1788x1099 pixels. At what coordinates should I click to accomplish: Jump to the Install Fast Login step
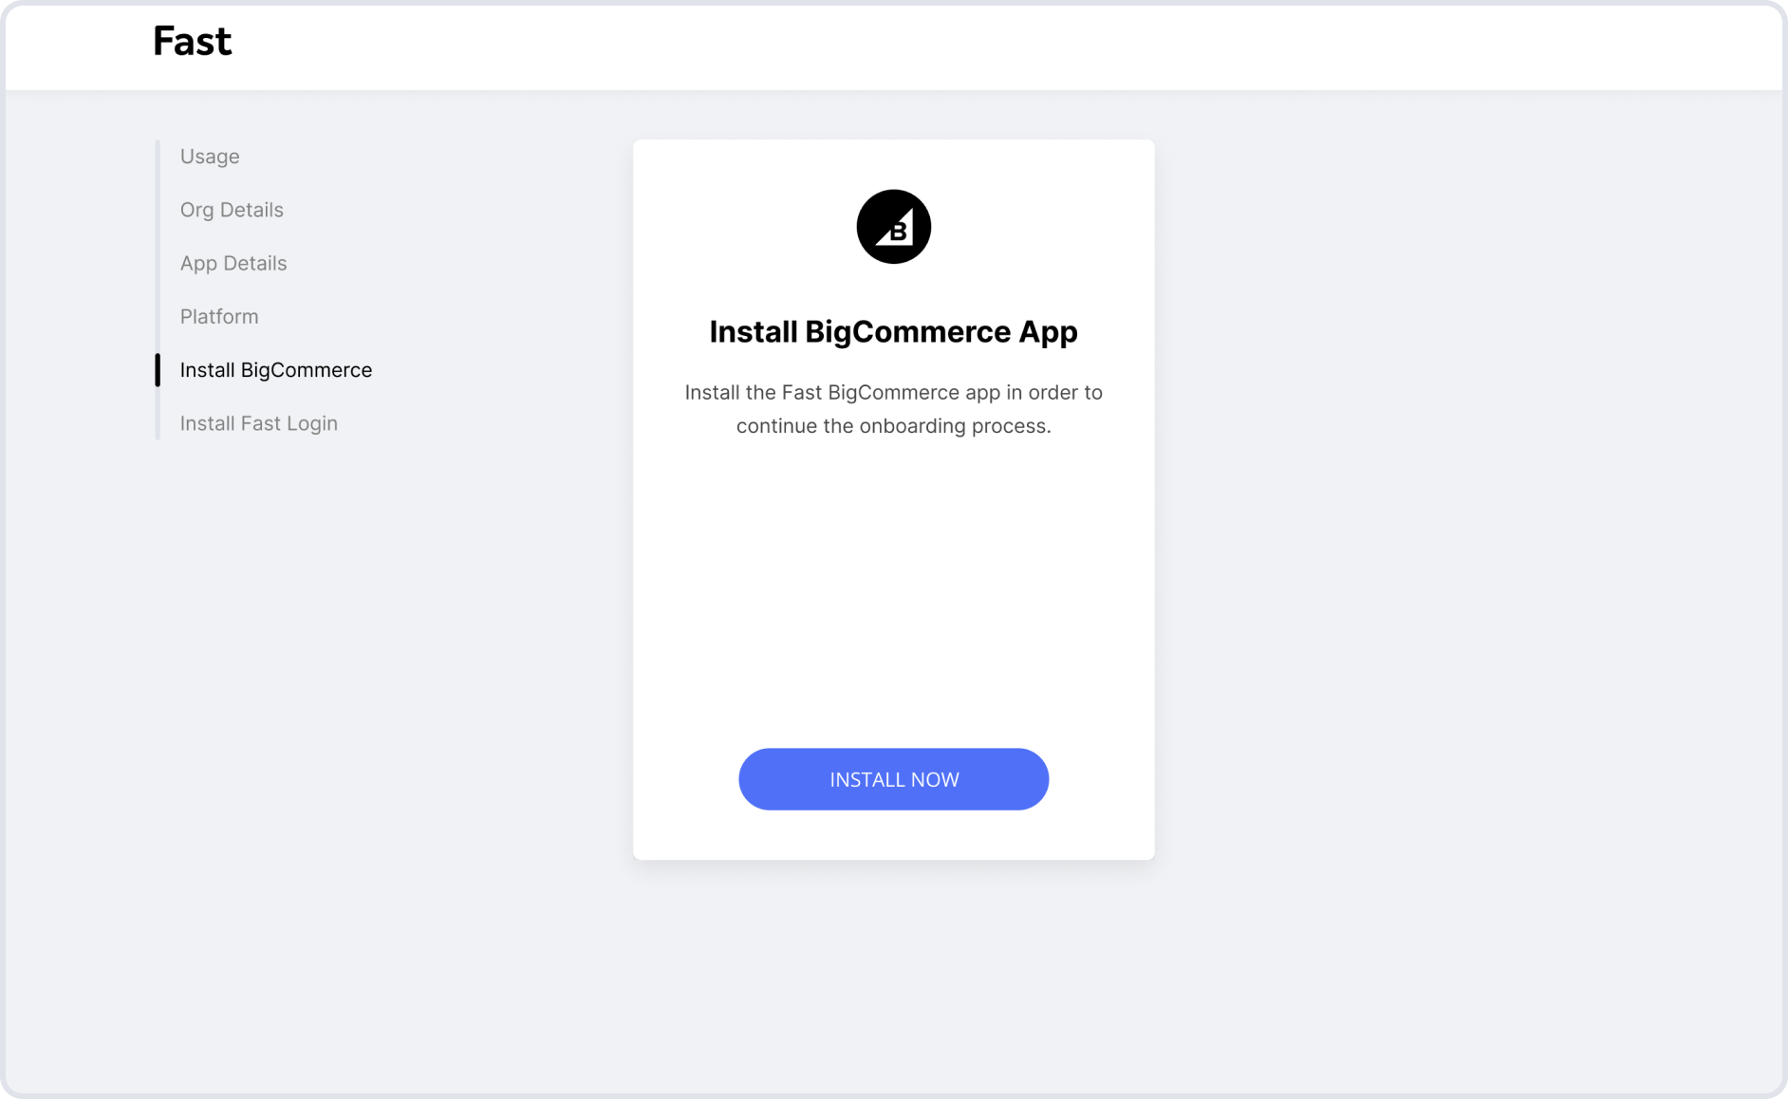259,423
